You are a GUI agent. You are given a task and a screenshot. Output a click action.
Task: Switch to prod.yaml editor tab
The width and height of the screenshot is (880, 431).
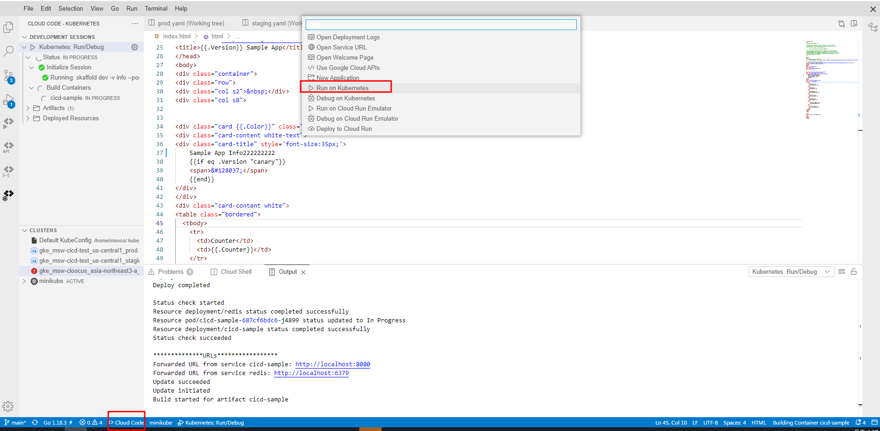[x=191, y=24]
